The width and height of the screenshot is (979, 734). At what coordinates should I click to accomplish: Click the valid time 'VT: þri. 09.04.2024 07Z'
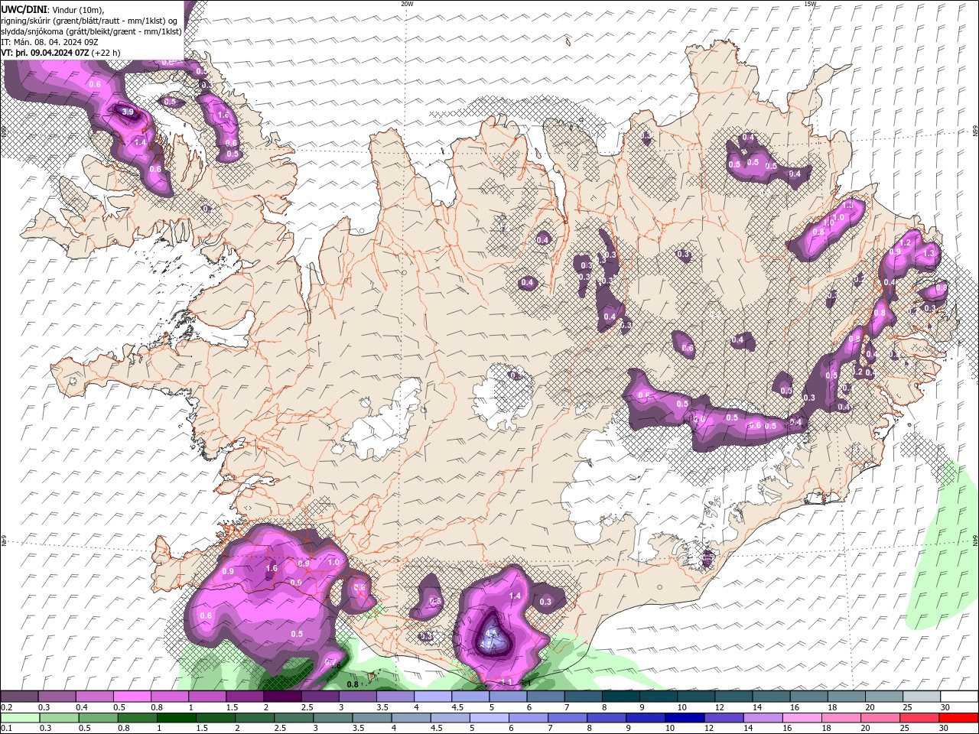[x=45, y=53]
